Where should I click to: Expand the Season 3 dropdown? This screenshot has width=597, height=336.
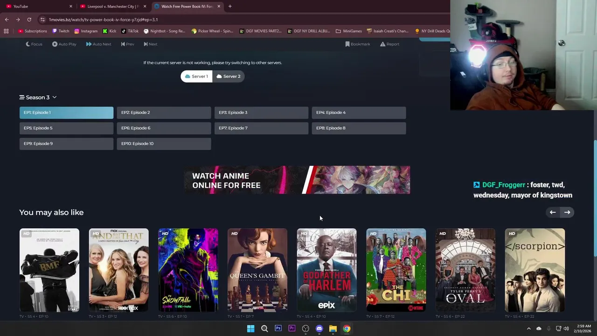tap(38, 97)
